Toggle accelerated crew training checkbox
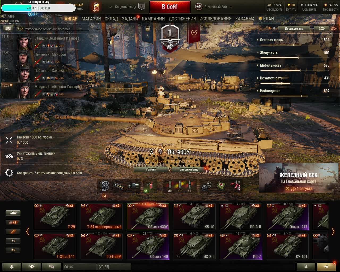Image resolution: width=340 pixels, height=272 pixels. point(22,29)
